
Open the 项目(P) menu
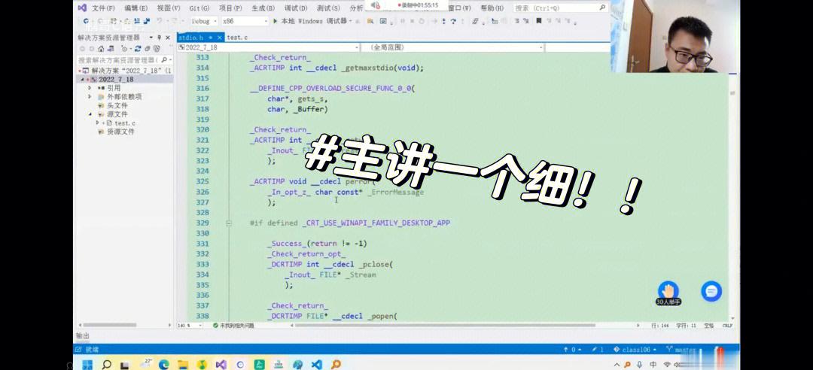[230, 8]
